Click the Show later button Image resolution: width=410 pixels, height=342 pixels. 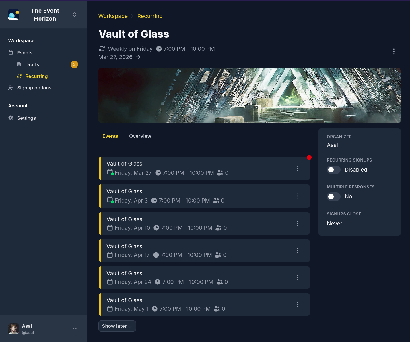[x=117, y=326]
